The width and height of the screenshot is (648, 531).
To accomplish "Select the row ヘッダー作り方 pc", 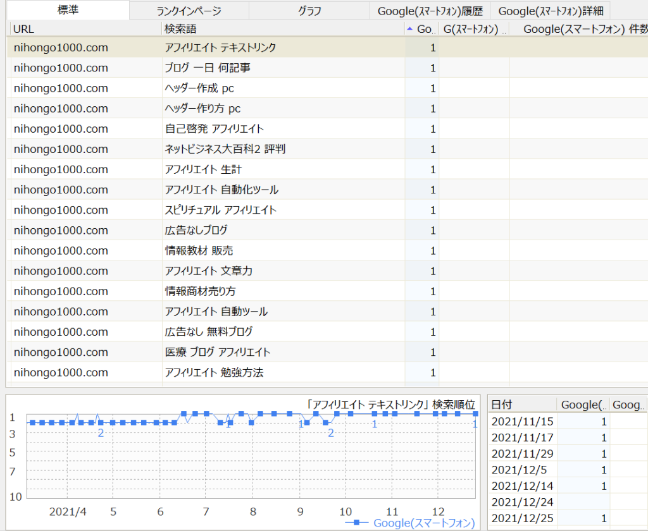I will [x=327, y=108].
